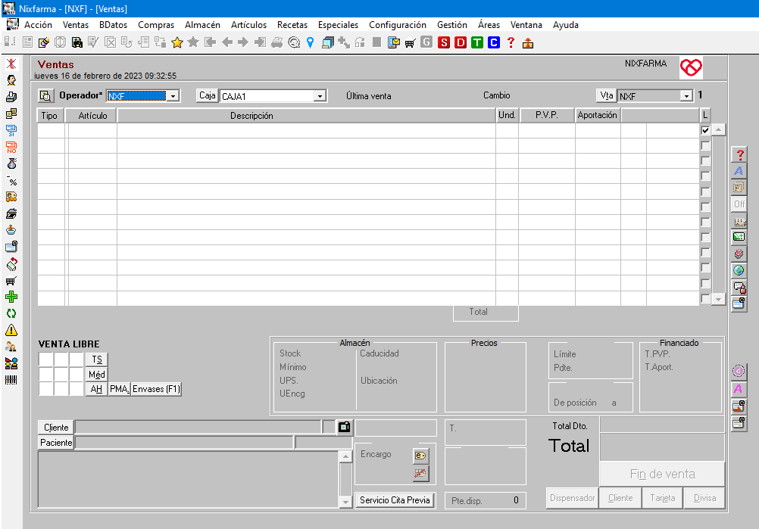
Task: Open the Configuración menu
Action: click(398, 25)
